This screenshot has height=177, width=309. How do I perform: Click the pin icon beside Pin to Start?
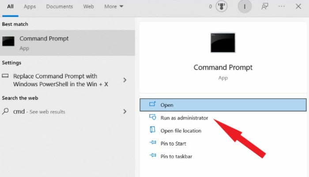[x=153, y=143]
